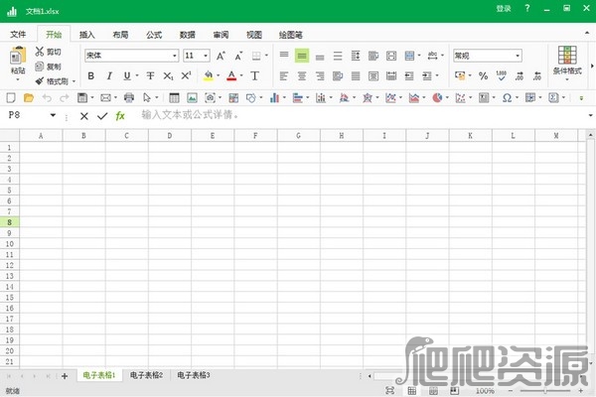Image resolution: width=596 pixels, height=397 pixels.
Task: Click the screenshot camera icon
Action: coord(210,98)
